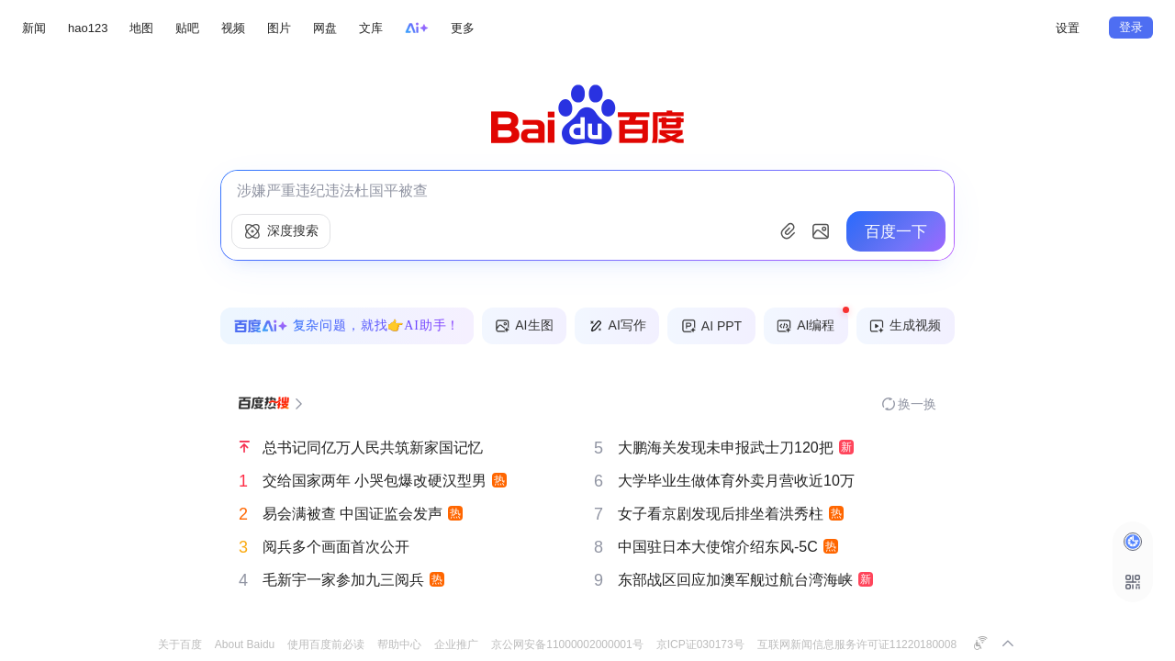Open hot search 中国驻日本大使馆介绍东风-5C

point(718,547)
